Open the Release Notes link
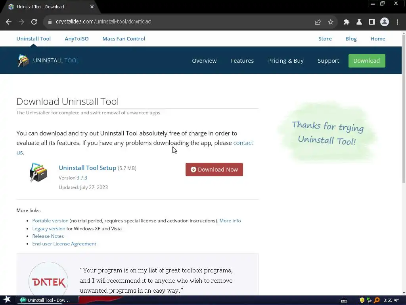Screen dimensions: 406x305 (48, 236)
